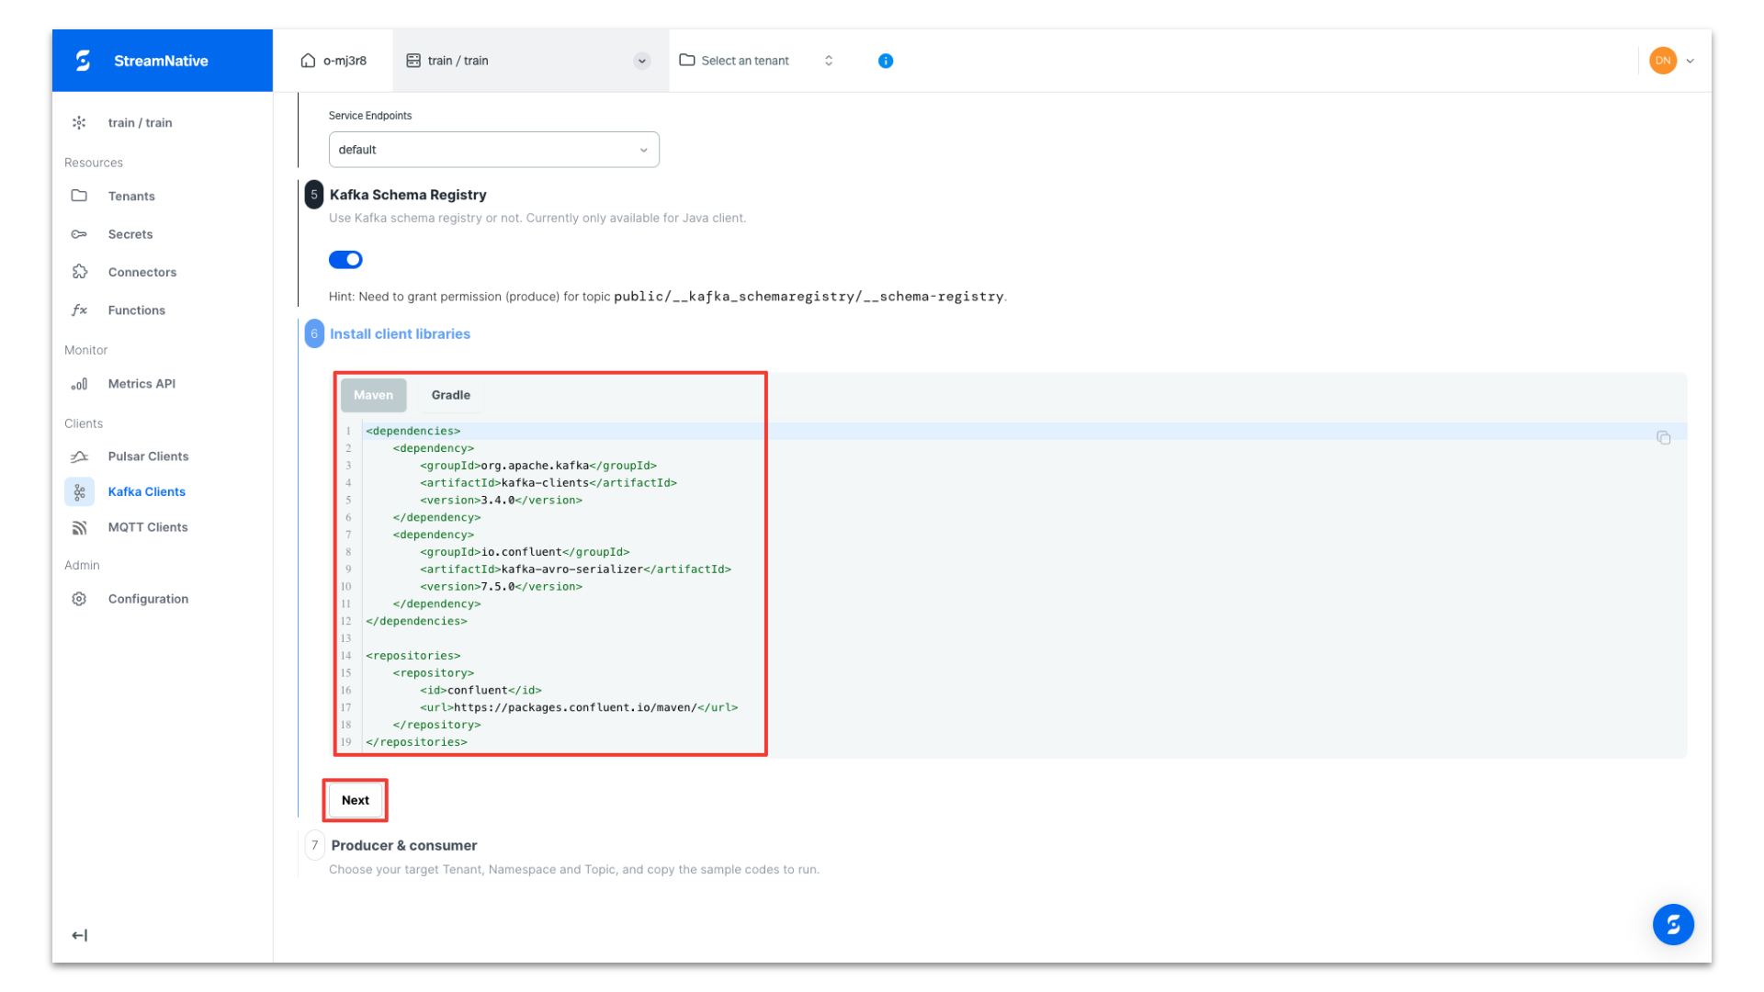This screenshot has height=992, width=1764.
Task: Collapse the sidebar using the arrow icon
Action: pos(79,935)
